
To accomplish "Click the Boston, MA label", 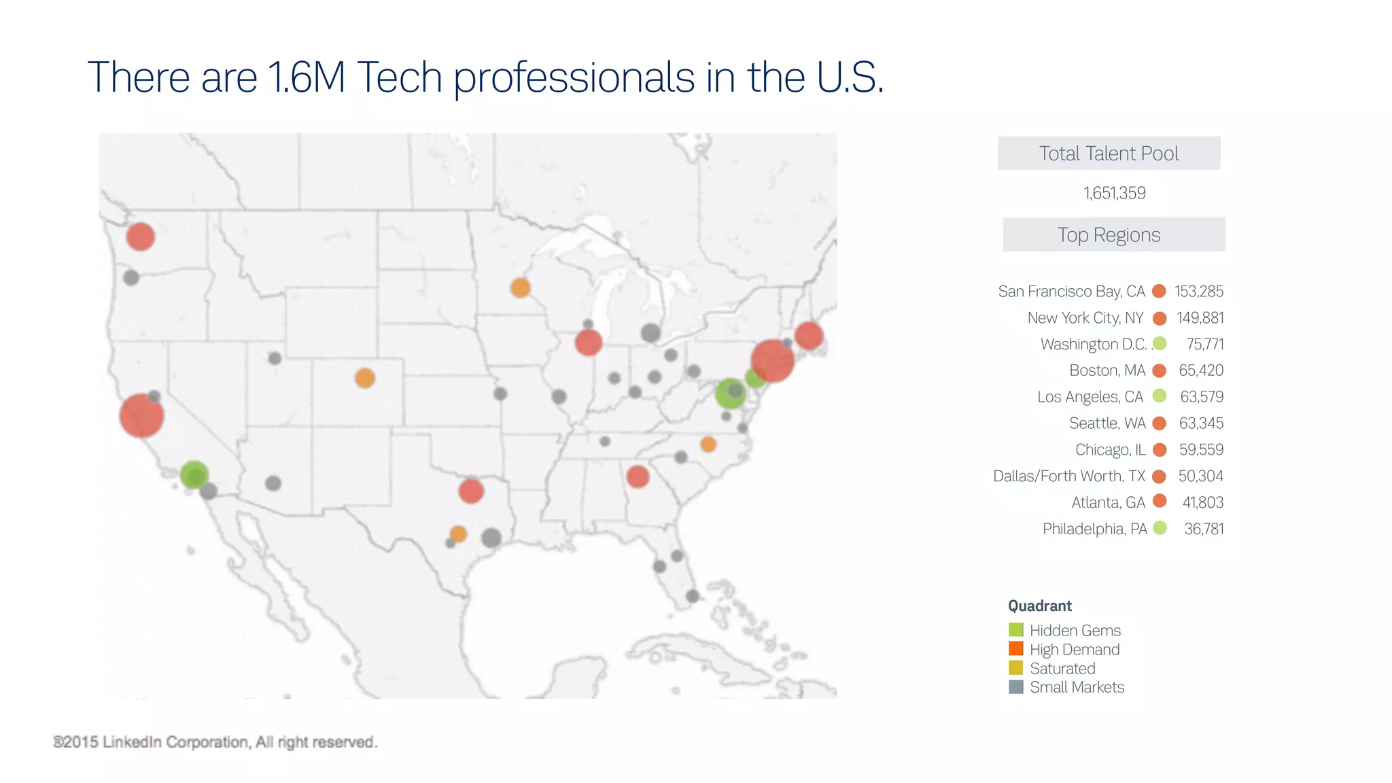I will click(1107, 370).
